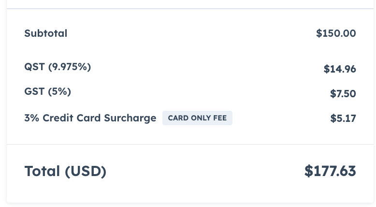The width and height of the screenshot is (376, 207).
Task: Click the (USD) currency indicator
Action: coord(86,171)
